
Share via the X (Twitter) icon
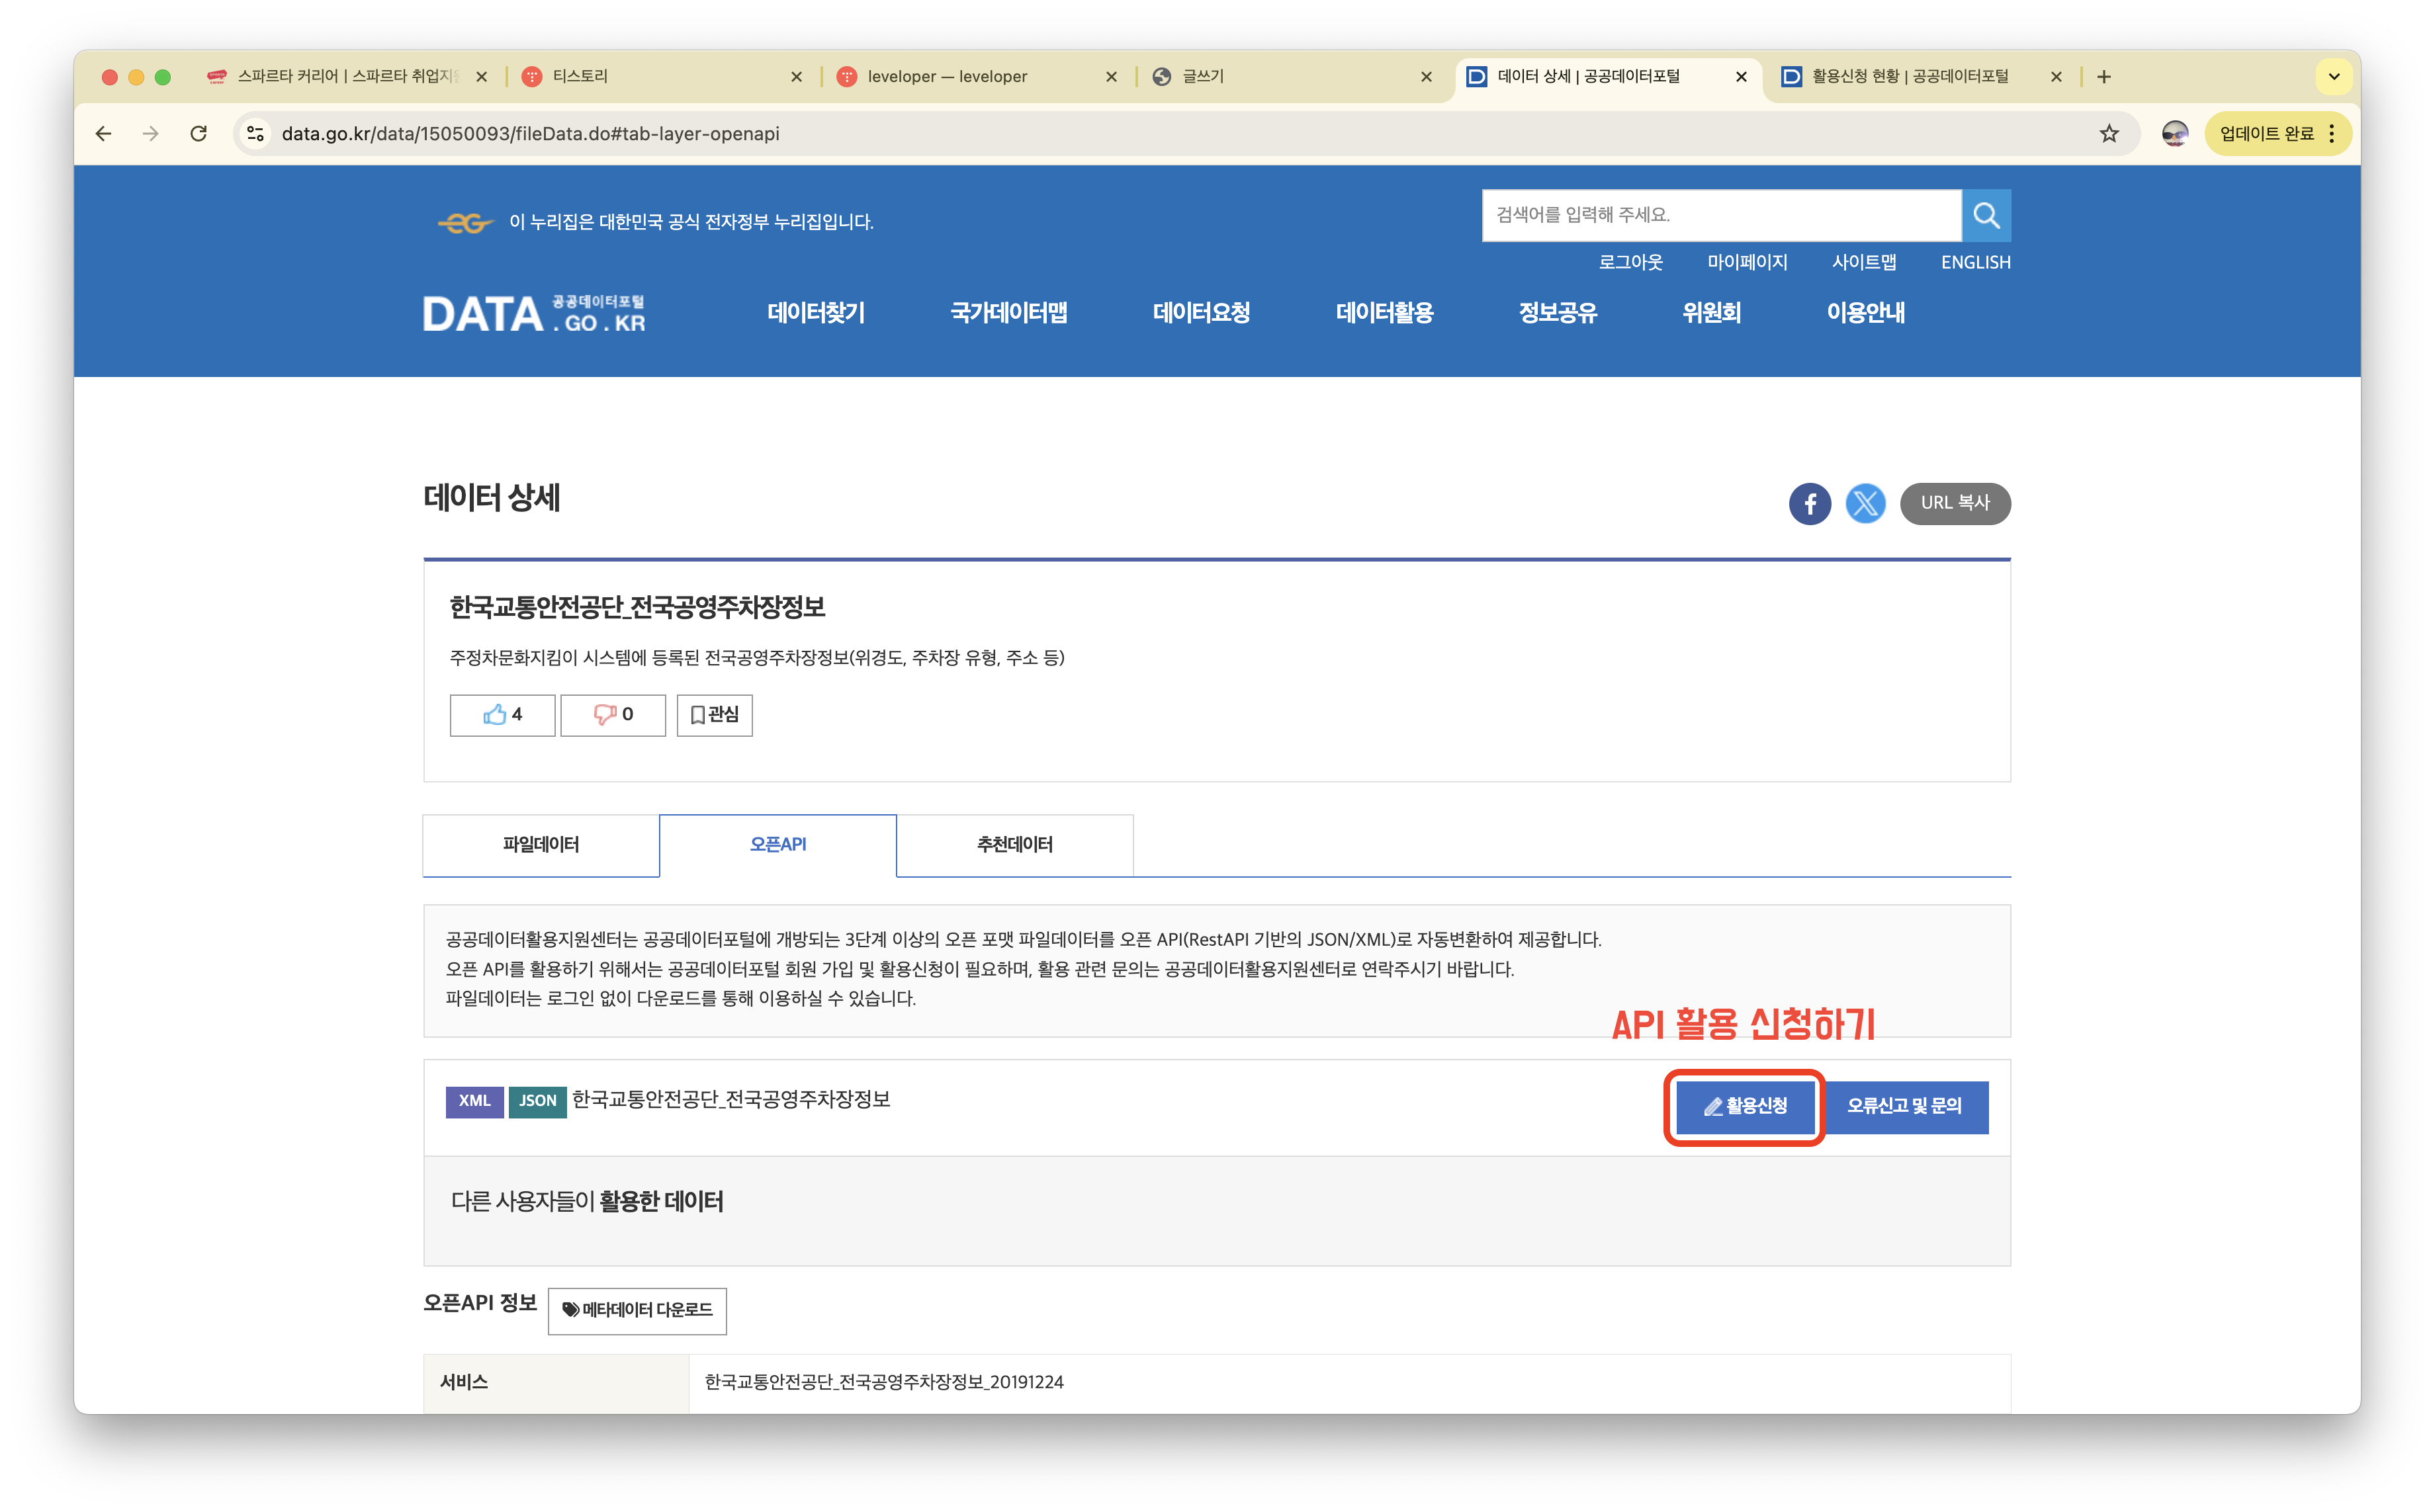click(x=1865, y=503)
